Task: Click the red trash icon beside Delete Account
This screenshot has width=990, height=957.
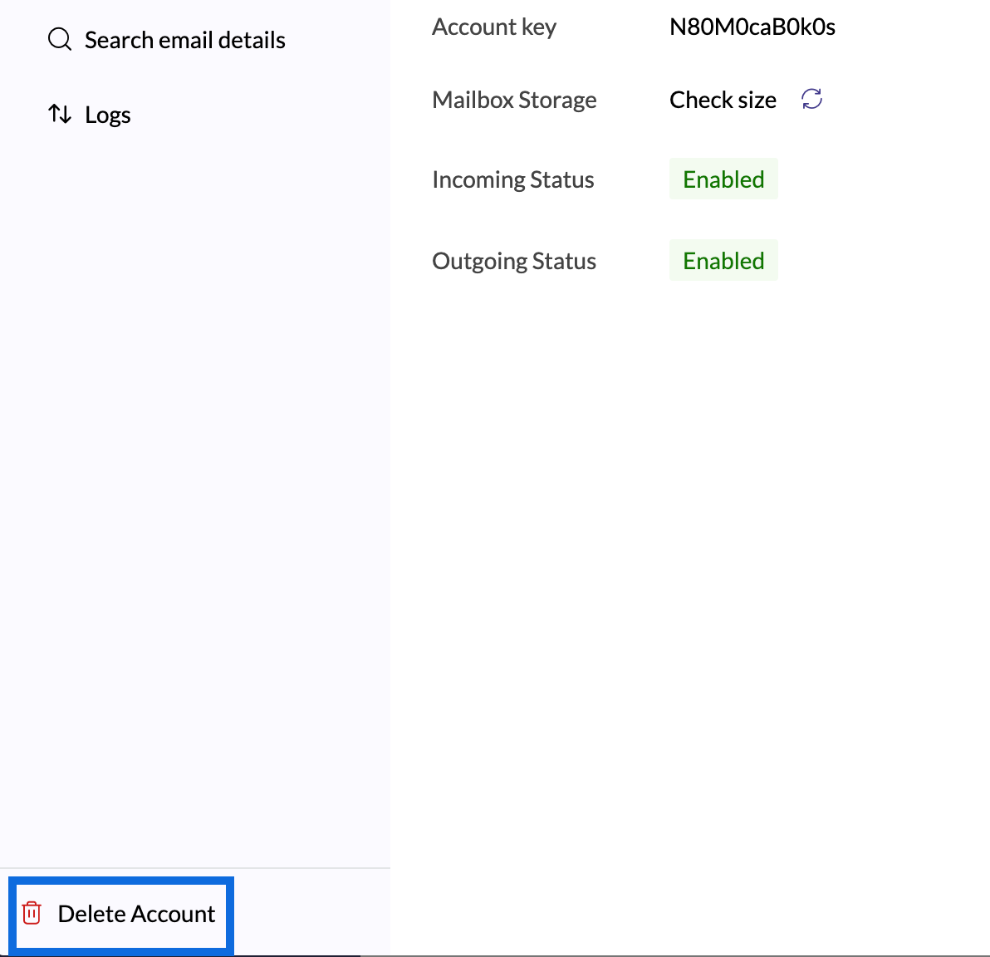Action: [x=32, y=914]
